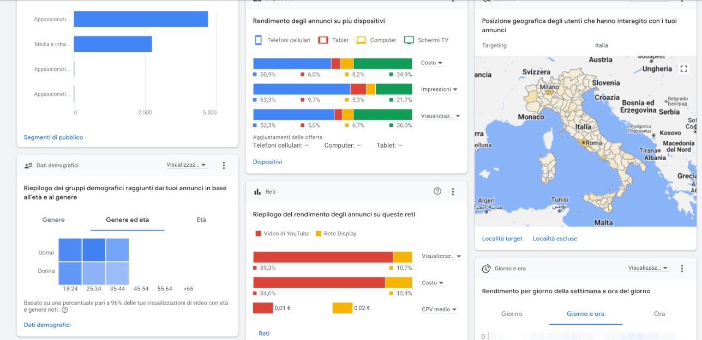Click the Schermi TV legend icon
The image size is (702, 340).
pos(409,40)
